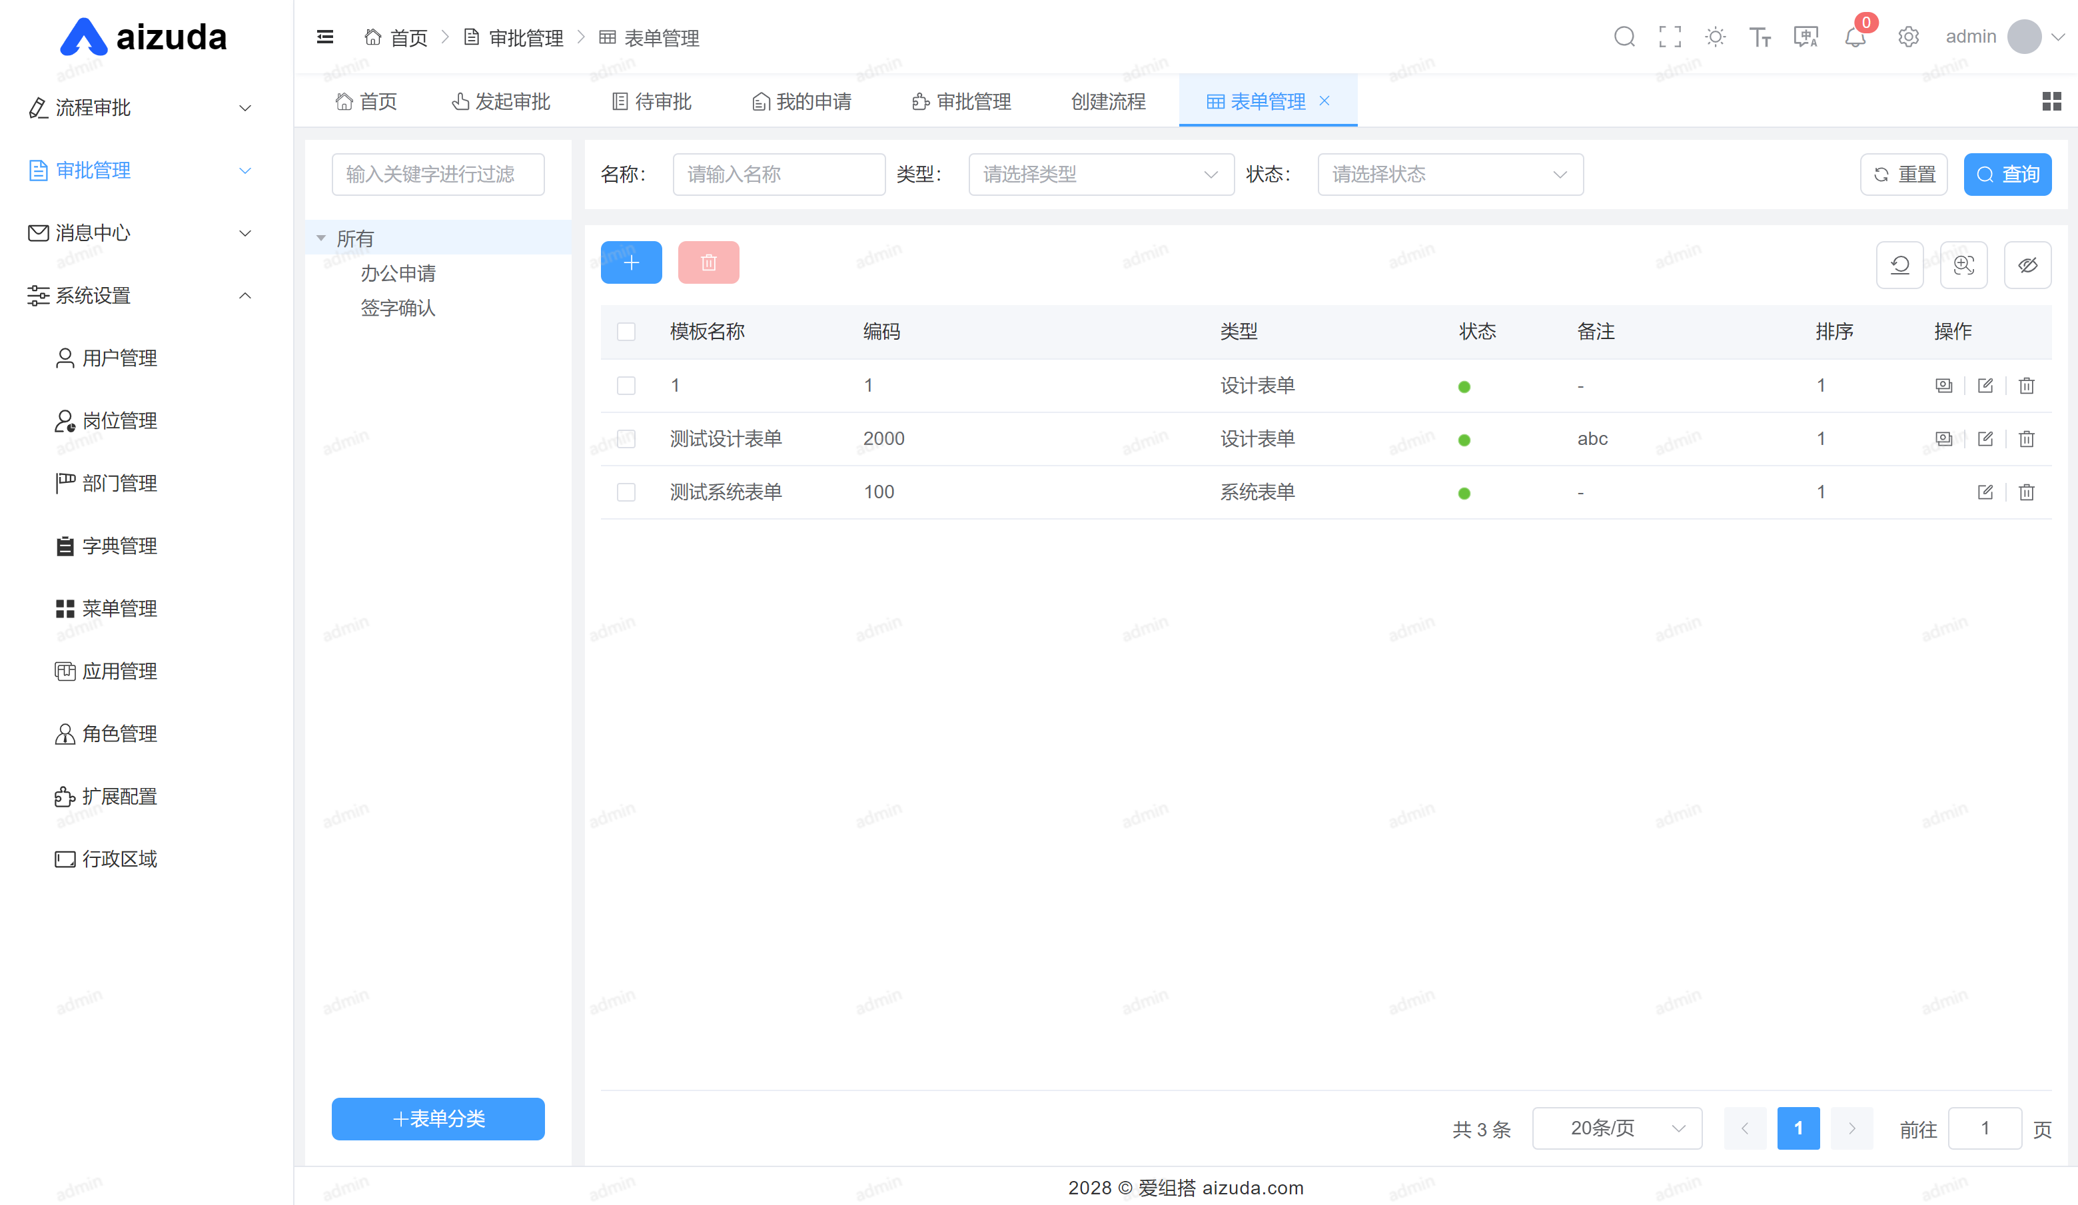Go to page 1 in pagination
2078x1205 pixels.
pos(1798,1128)
